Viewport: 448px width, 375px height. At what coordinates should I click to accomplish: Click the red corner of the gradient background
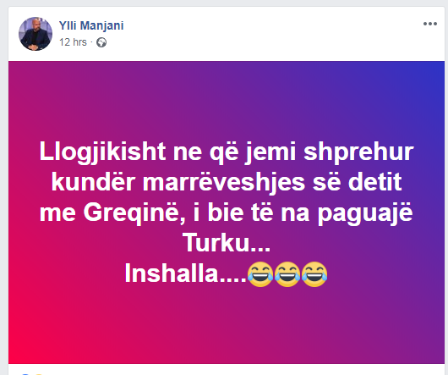click(x=17, y=355)
